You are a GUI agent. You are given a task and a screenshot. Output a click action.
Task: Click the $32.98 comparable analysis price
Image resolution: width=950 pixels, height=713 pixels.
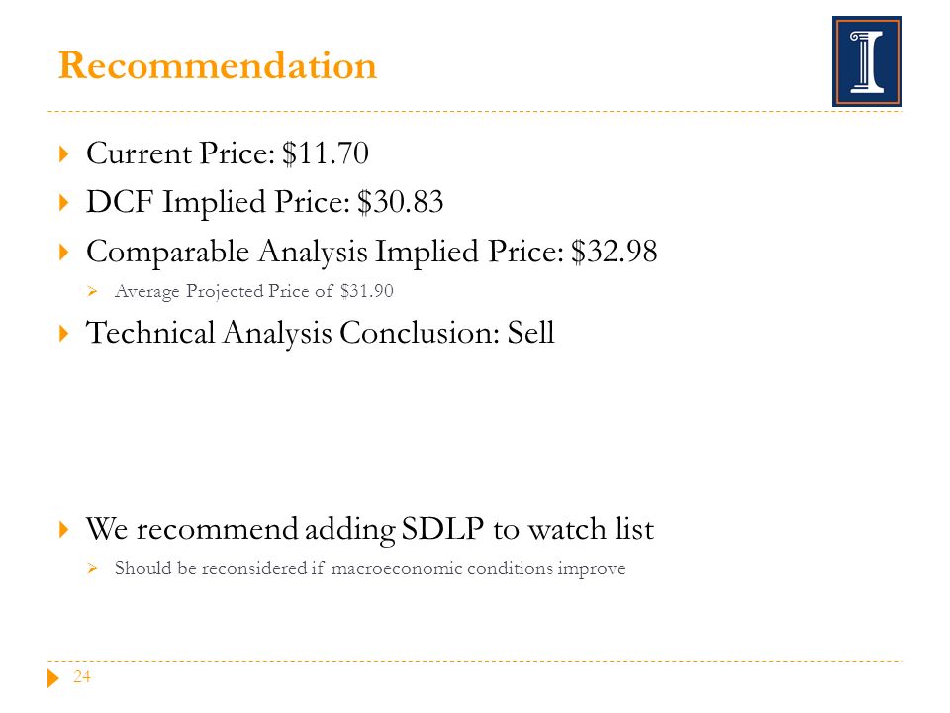pos(615,251)
